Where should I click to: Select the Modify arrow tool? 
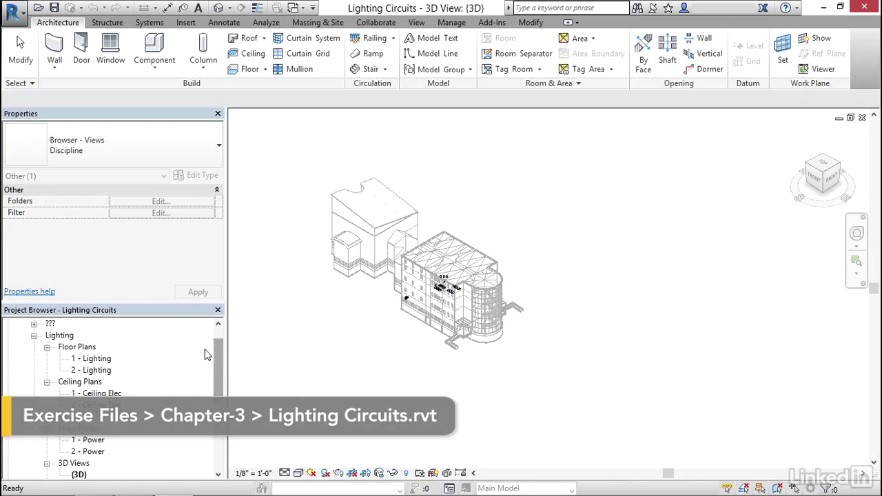click(20, 50)
